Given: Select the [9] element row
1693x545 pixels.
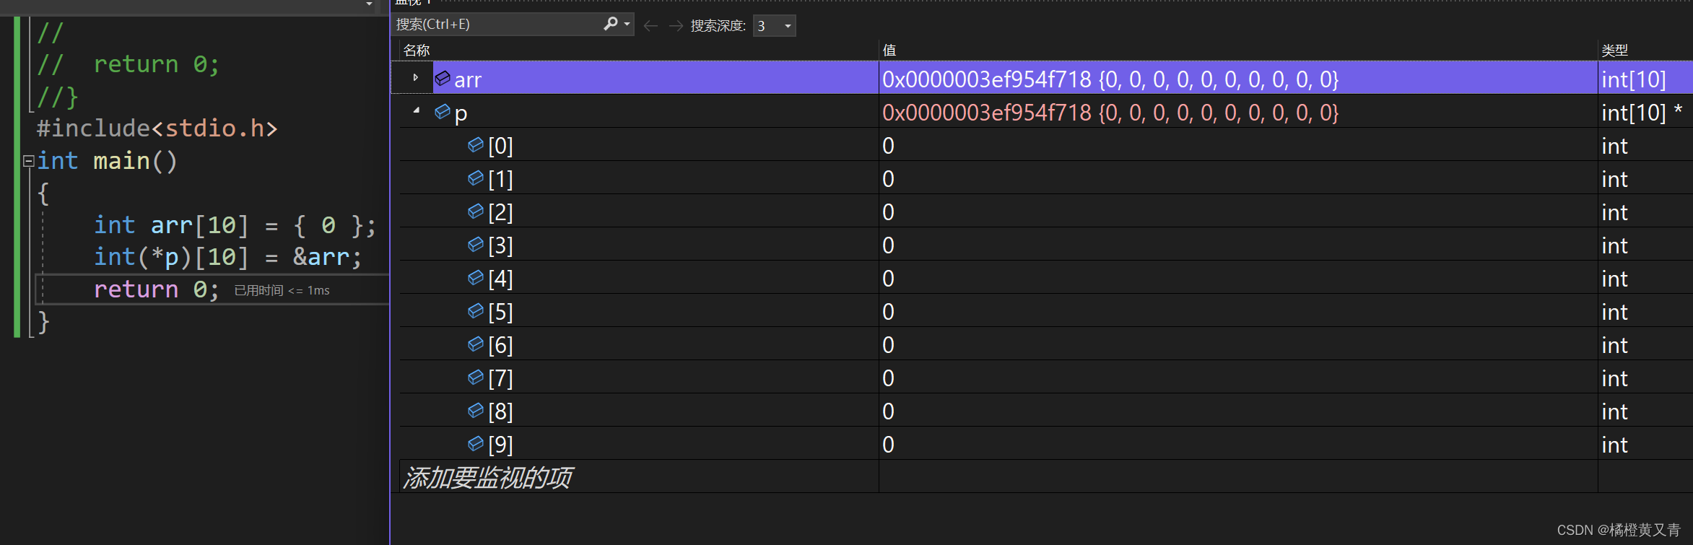Looking at the screenshot, I should [1045, 444].
